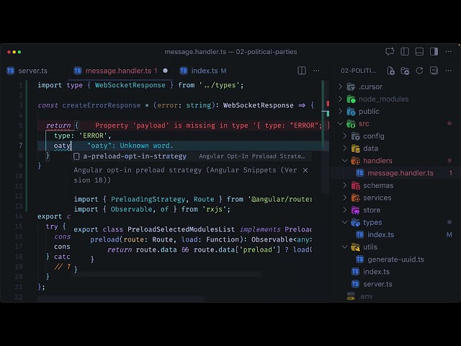461x346 pixels.
Task: Click the schemas folder icon
Action: [355, 186]
